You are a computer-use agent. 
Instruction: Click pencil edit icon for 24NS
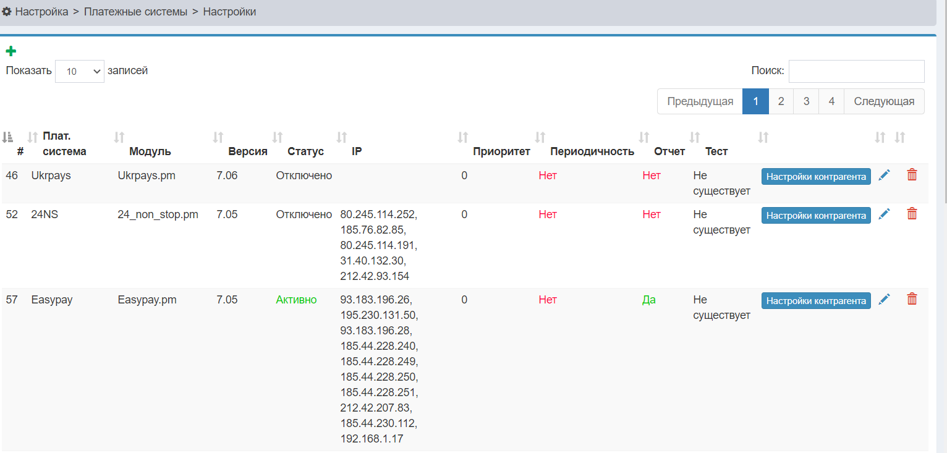[885, 214]
